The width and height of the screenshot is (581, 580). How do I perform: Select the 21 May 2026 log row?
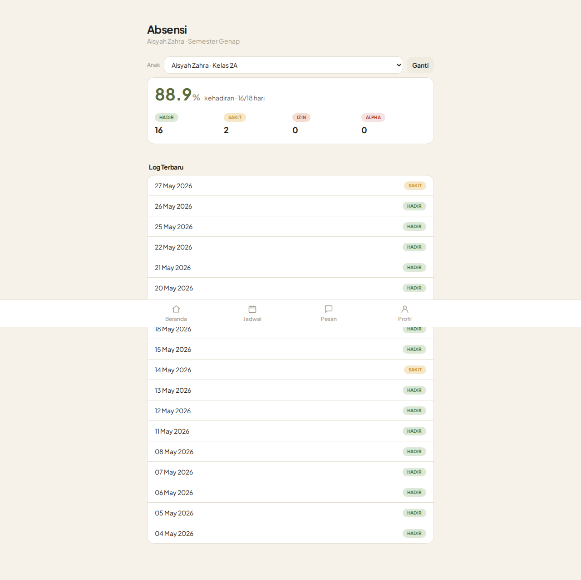(290, 267)
